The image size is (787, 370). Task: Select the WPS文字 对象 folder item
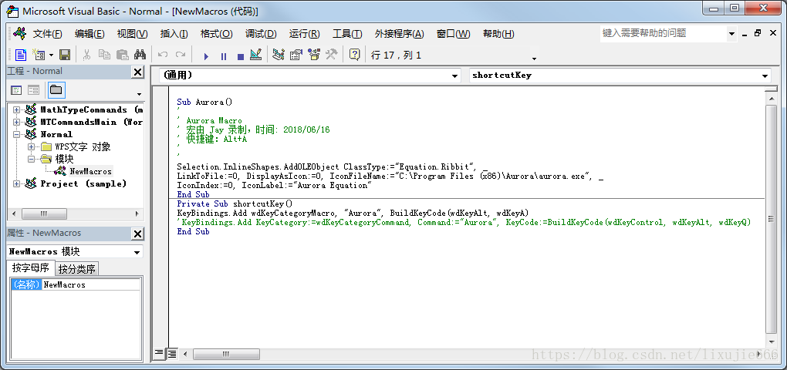click(83, 147)
